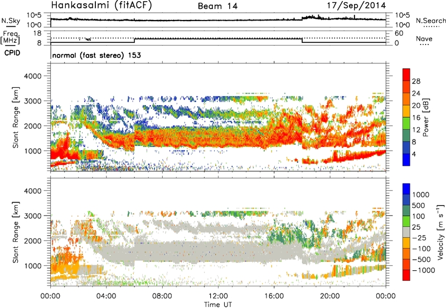Click the N.Sky legend label
This screenshot has height=308, width=446.
tap(11, 21)
